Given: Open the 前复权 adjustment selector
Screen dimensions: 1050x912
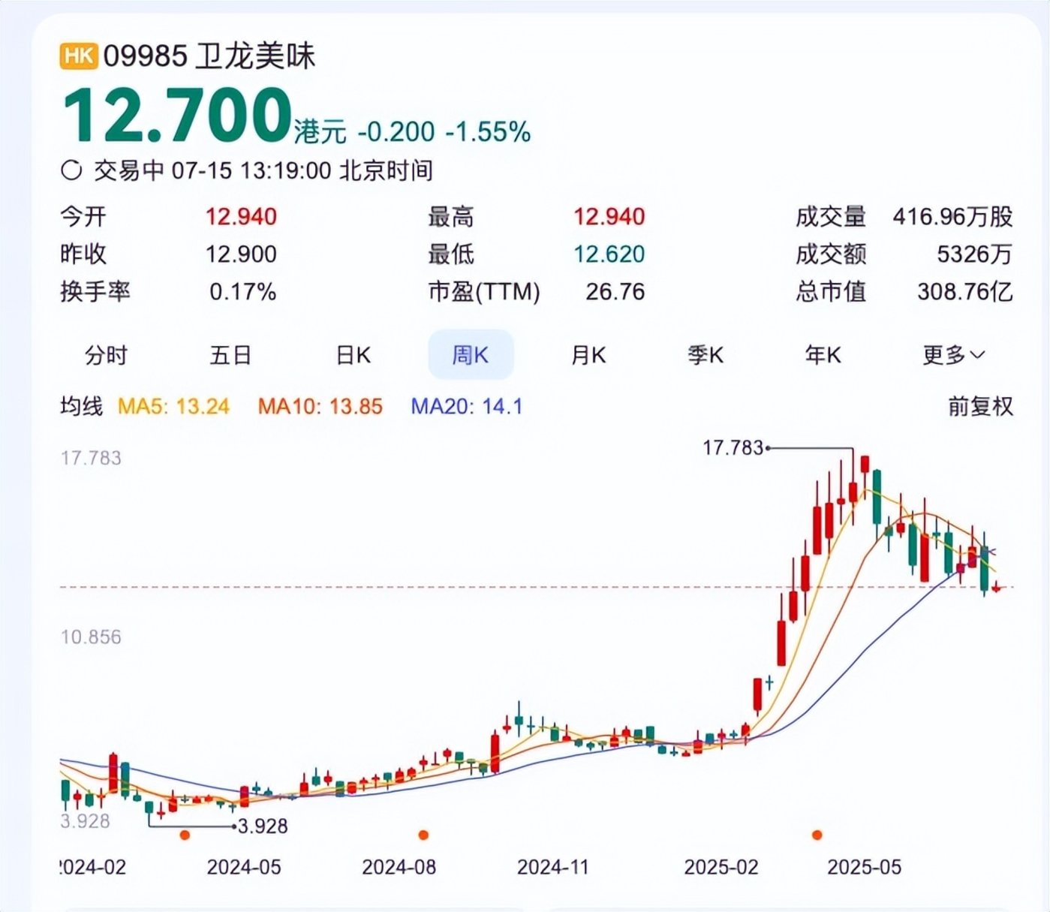Looking at the screenshot, I should pyautogui.click(x=980, y=407).
